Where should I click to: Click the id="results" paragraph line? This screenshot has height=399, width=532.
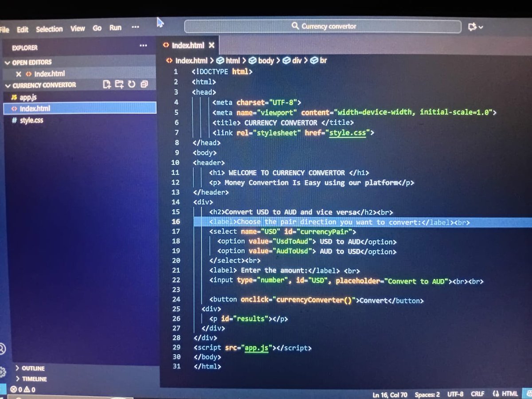(x=248, y=319)
